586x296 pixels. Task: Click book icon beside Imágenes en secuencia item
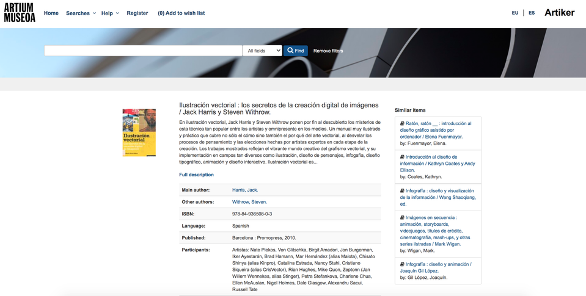[402, 218]
